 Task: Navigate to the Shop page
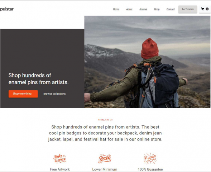click(157, 9)
